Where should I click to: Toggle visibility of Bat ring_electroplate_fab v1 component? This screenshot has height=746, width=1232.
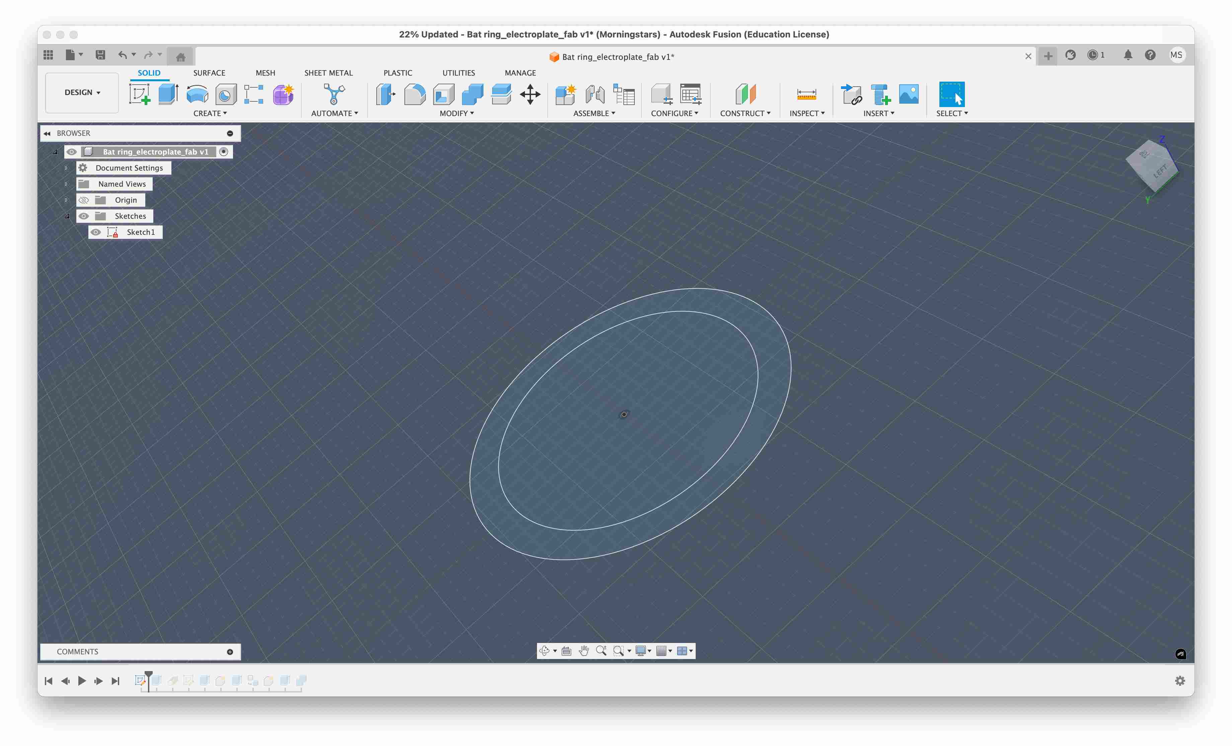tap(72, 152)
